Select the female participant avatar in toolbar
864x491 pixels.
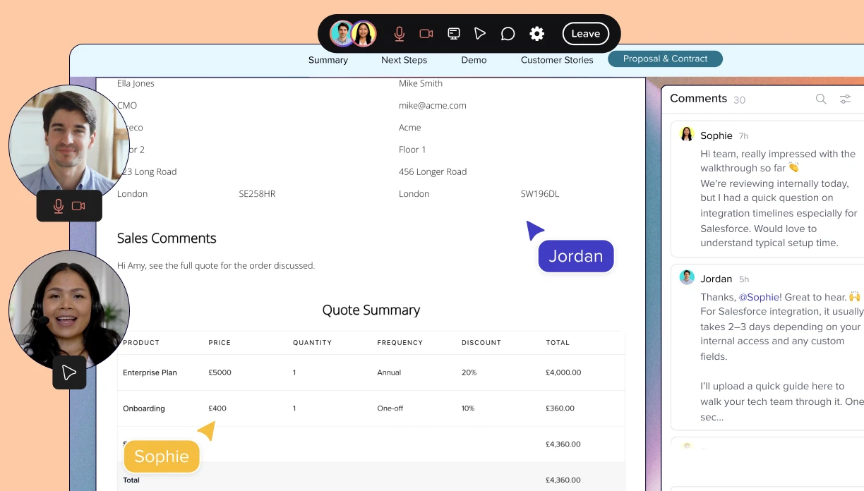[x=364, y=33]
